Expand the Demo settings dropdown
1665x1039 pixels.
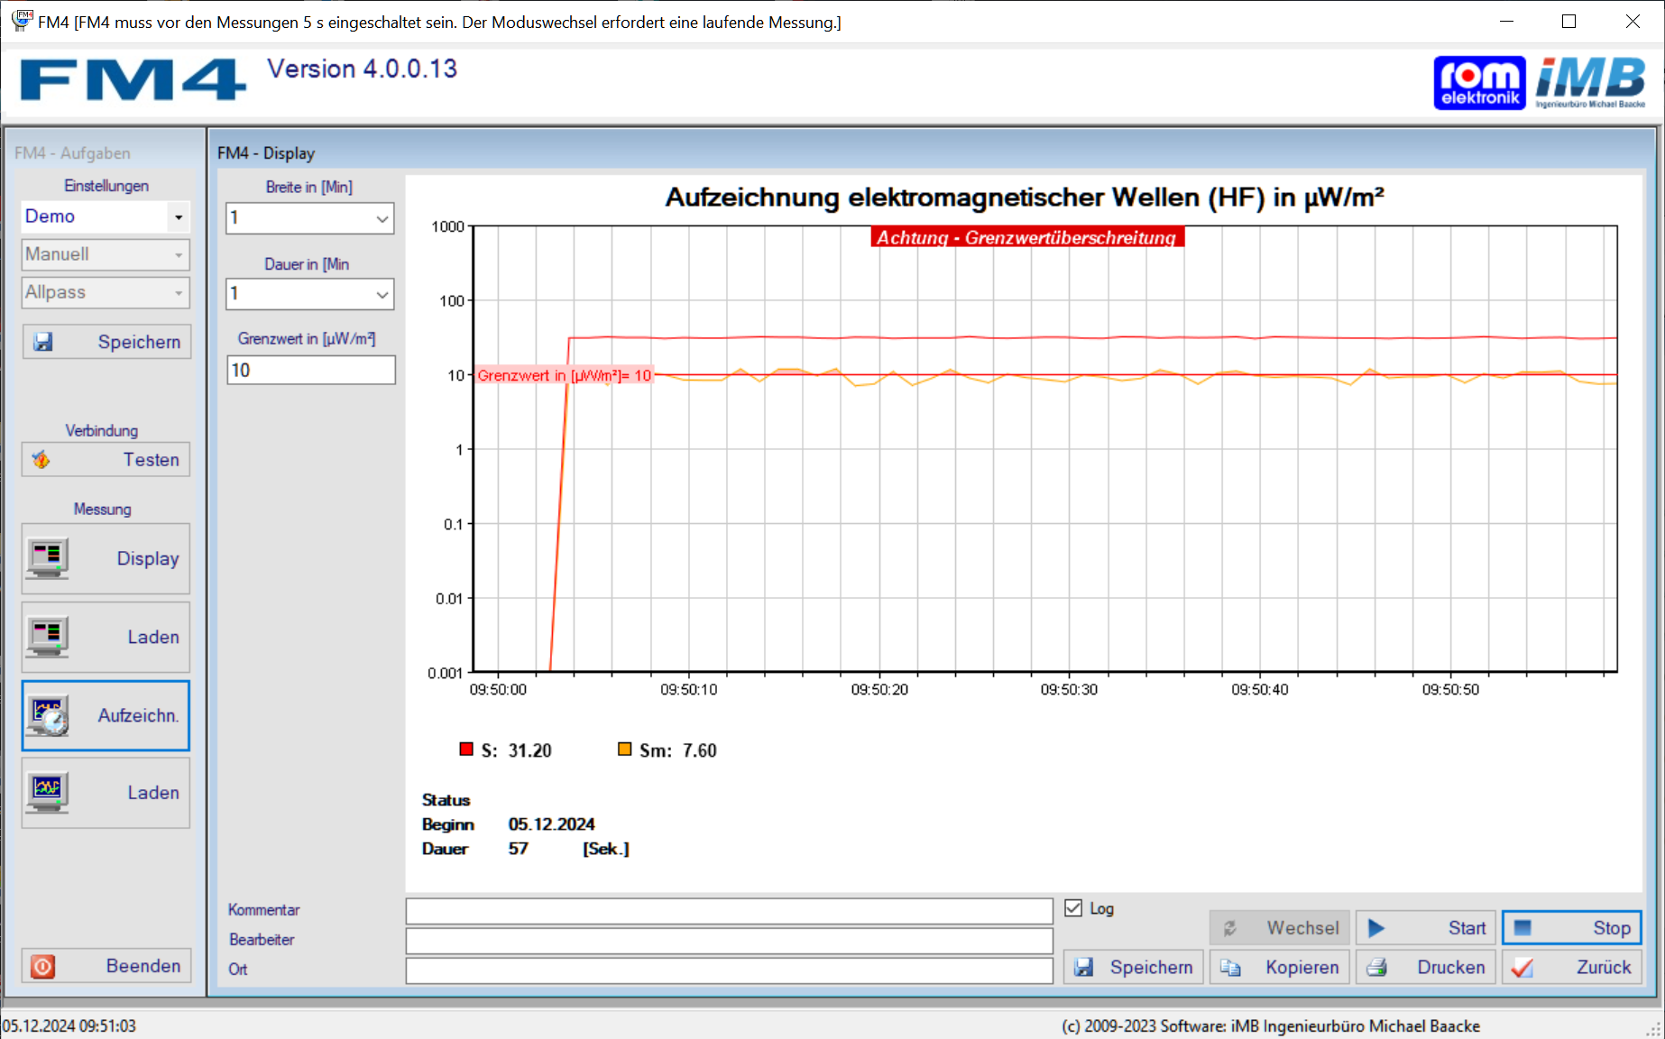point(179,216)
